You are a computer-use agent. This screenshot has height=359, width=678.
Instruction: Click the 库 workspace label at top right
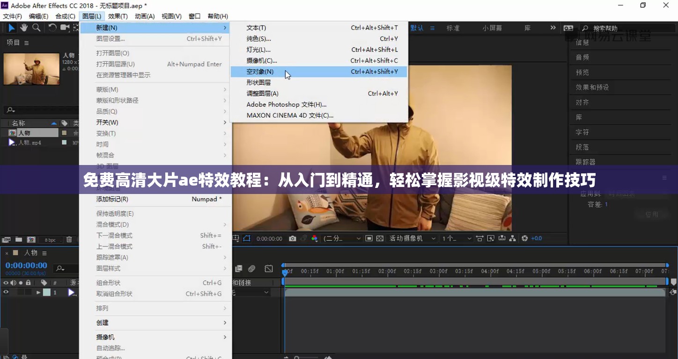click(527, 28)
